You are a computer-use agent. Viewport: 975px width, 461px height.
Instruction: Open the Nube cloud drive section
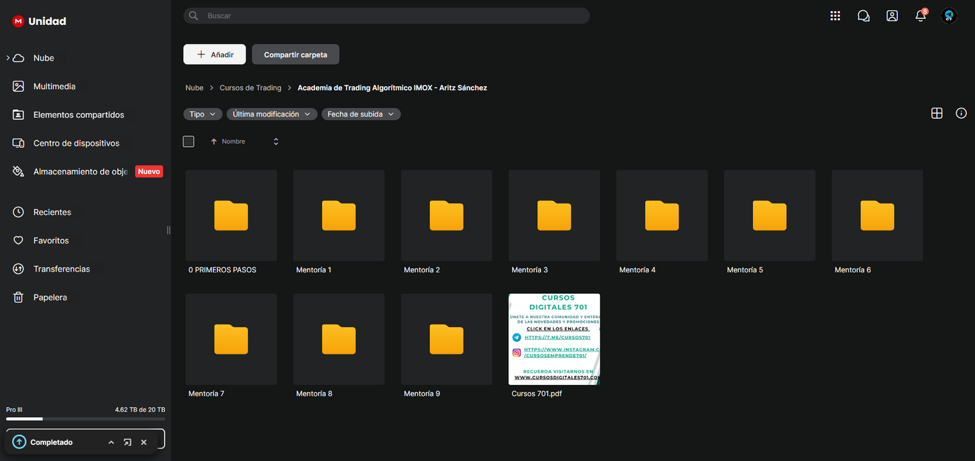[x=43, y=58]
